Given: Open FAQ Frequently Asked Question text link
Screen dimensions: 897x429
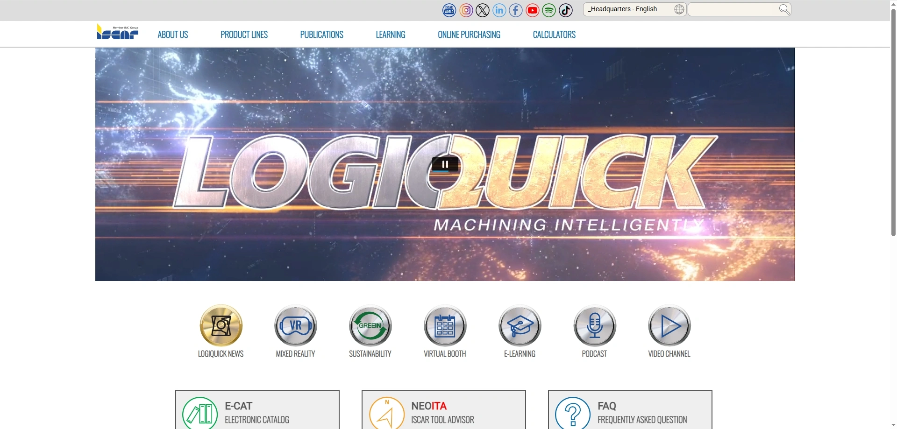Looking at the screenshot, I should pos(642,413).
